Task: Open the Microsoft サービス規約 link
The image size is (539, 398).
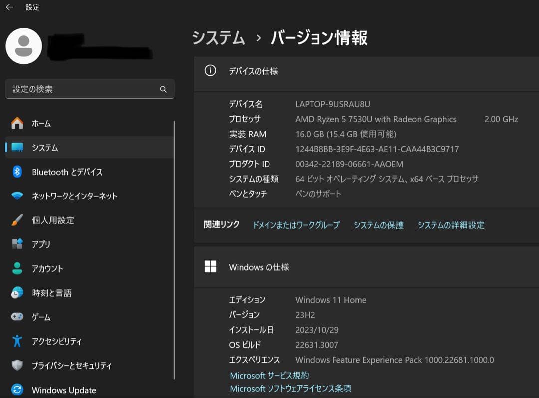Action: pyautogui.click(x=270, y=375)
